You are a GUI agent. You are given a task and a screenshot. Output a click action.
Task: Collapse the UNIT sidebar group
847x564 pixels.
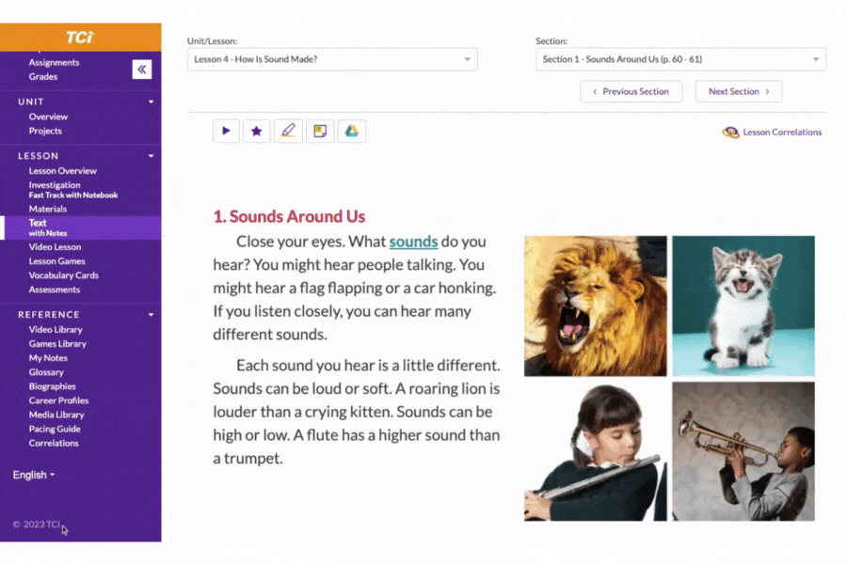[152, 102]
